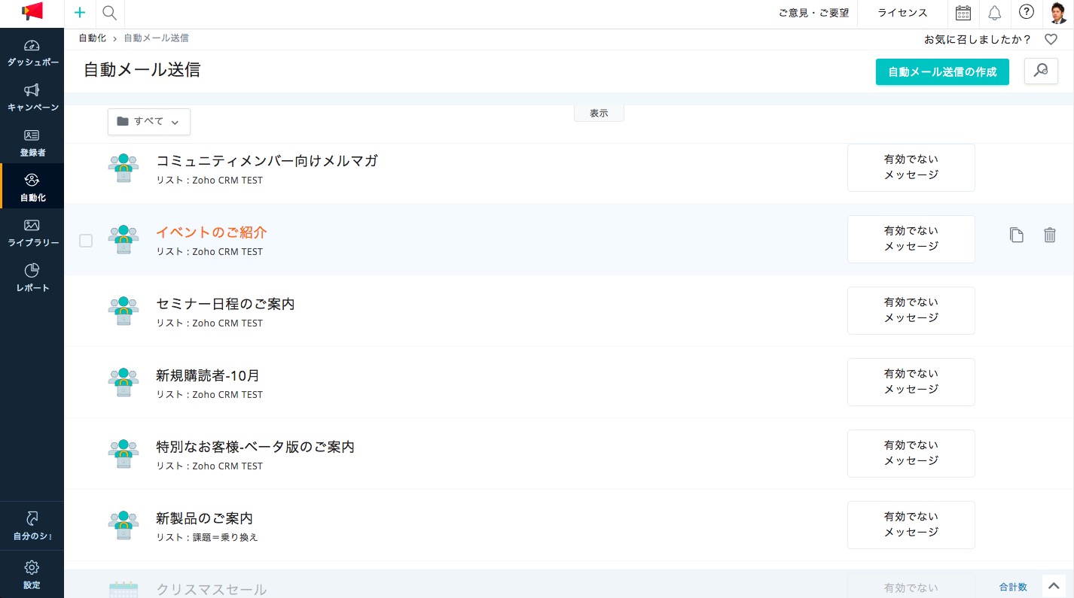Click 自動メール送信の作成 button

[x=941, y=72]
